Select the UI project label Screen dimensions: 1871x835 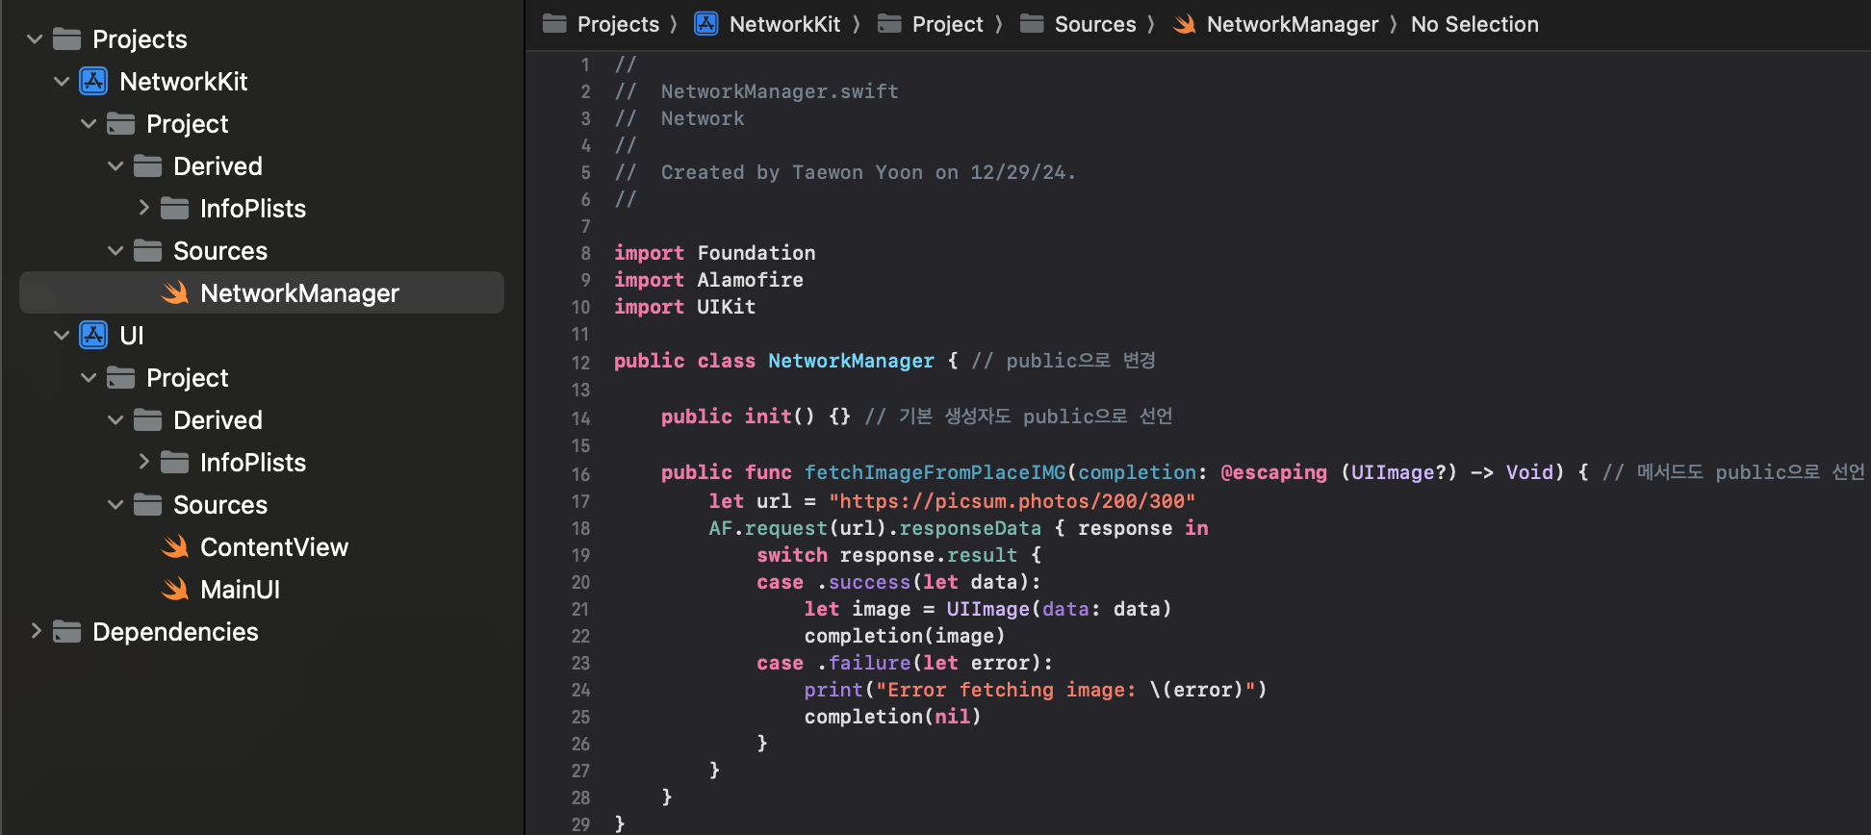tap(131, 336)
